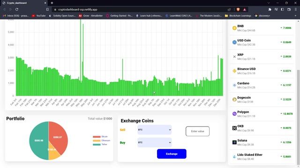Click Cardano's 6.1197 change value
This screenshot has width=300, height=168.
click(287, 85)
